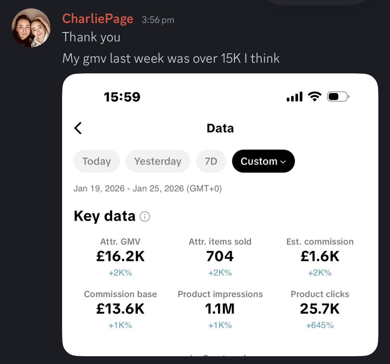The image size is (390, 364).
Task: Click the cellular signal bars icon
Action: (x=294, y=97)
